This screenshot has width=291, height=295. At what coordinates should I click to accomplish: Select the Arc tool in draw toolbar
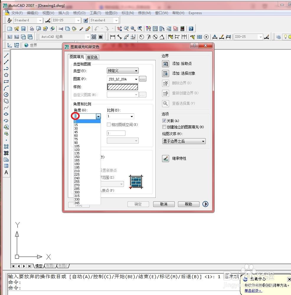click(6, 88)
